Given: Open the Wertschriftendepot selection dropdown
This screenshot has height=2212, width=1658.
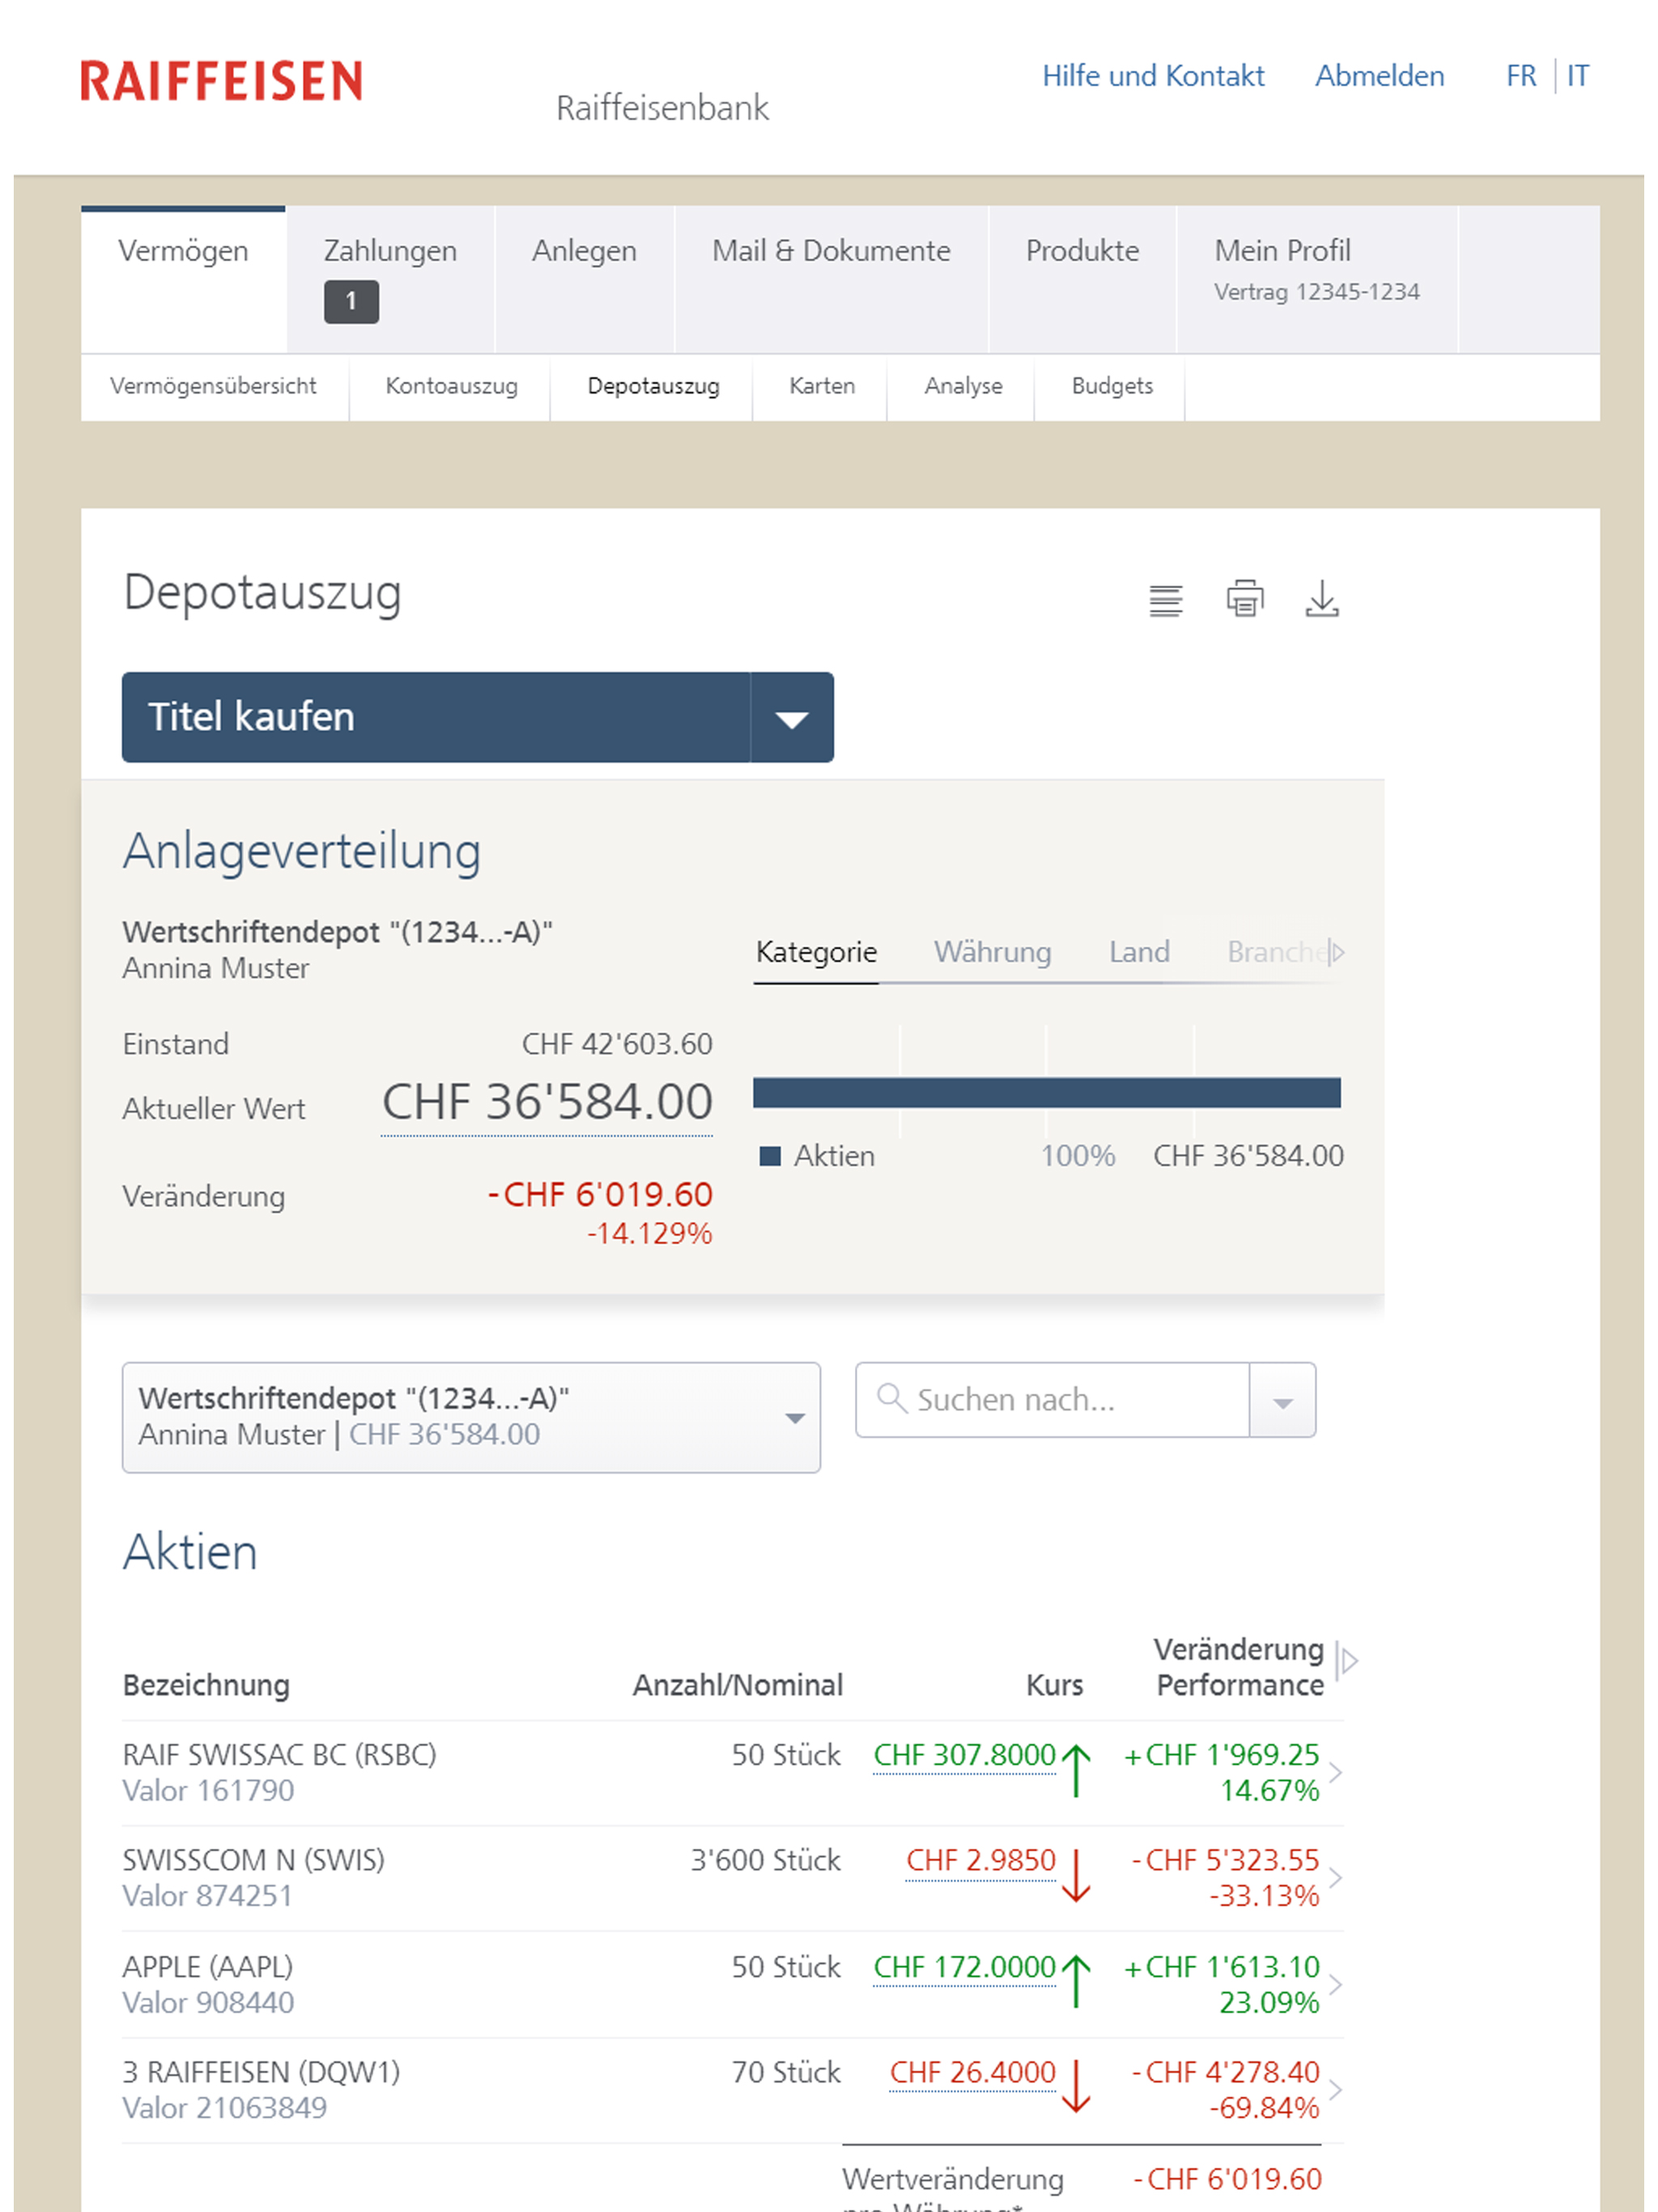Looking at the screenshot, I should pyautogui.click(x=471, y=1417).
